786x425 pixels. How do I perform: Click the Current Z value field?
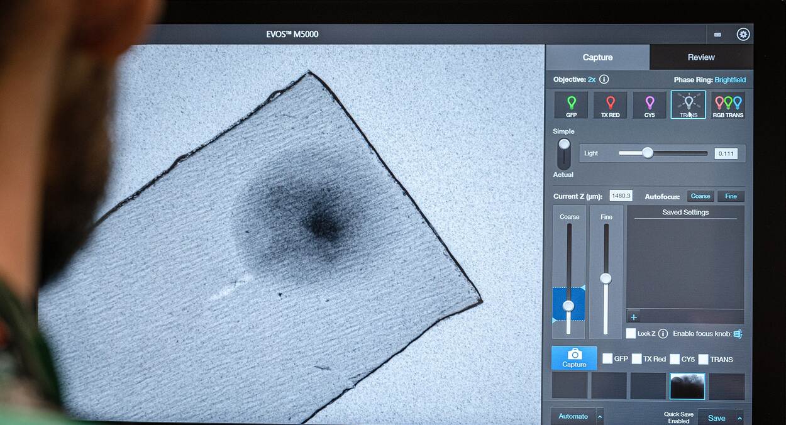tap(621, 196)
